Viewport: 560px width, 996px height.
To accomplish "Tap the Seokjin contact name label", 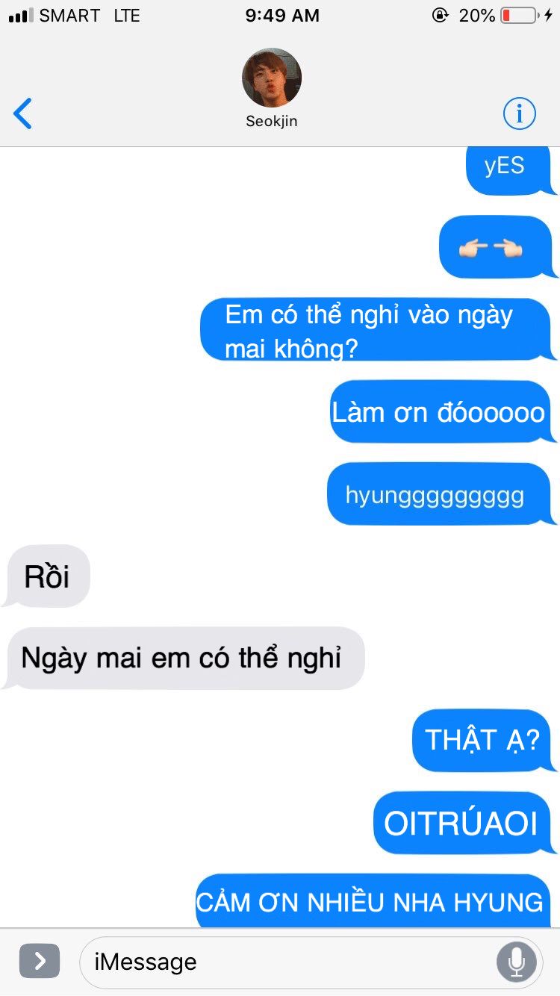I will [272, 121].
